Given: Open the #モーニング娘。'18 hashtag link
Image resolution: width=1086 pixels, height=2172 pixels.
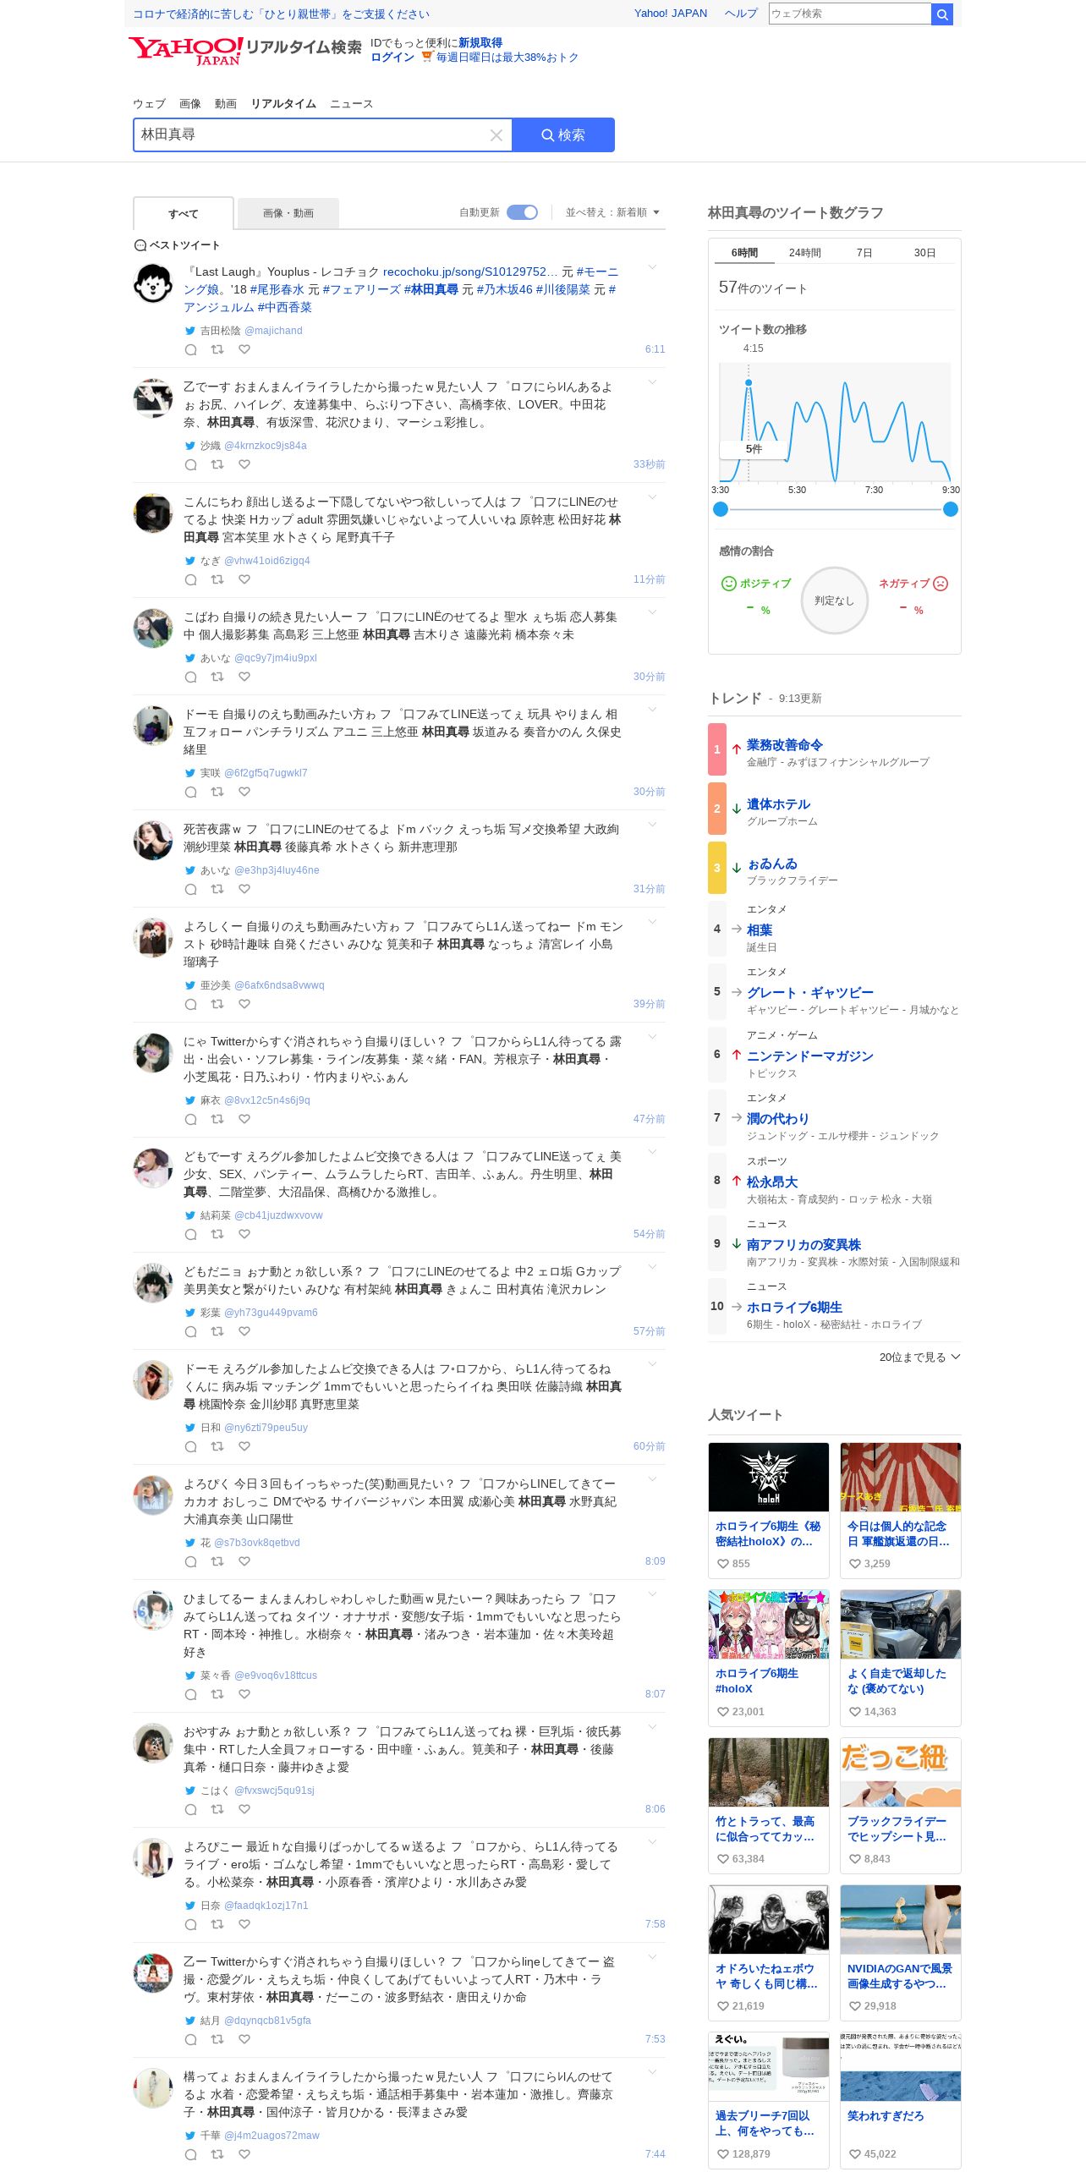Looking at the screenshot, I should (x=401, y=281).
